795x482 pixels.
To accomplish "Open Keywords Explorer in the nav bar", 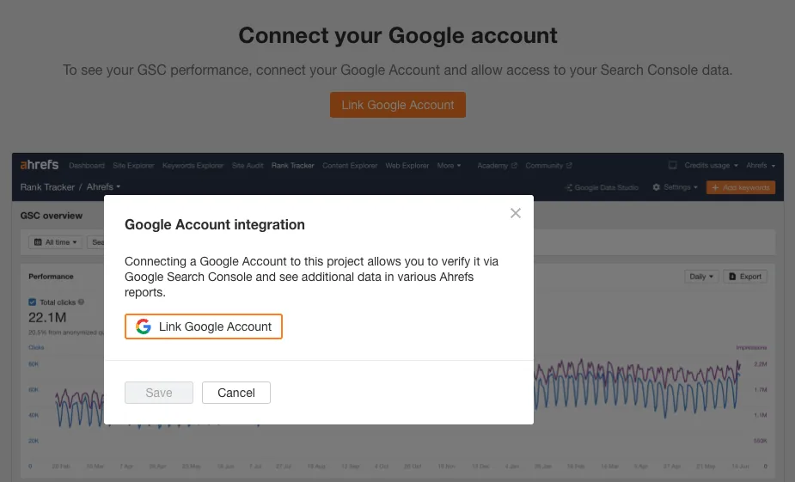I will (x=193, y=166).
